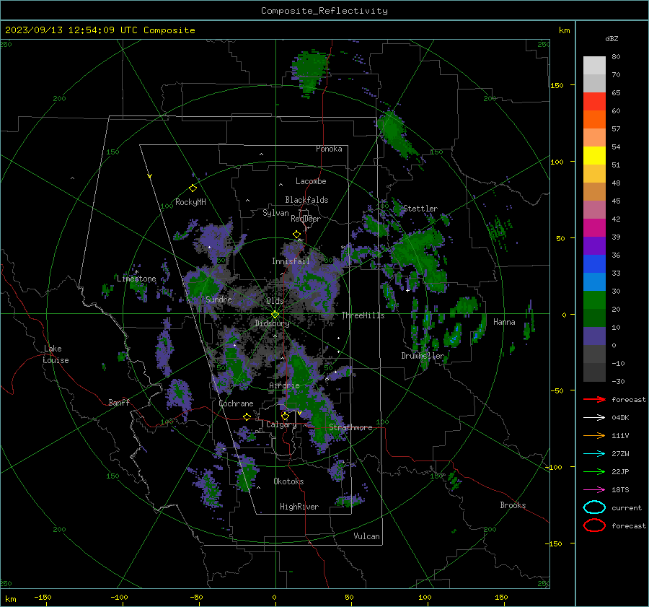Click the yellow diamond marker above Calgary
The width and height of the screenshot is (649, 607).
click(x=285, y=416)
